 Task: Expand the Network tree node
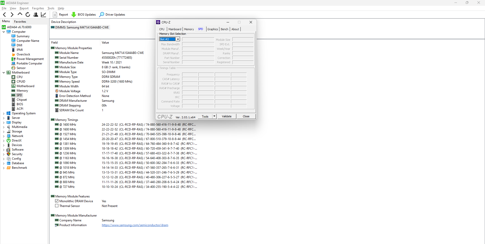[x=4, y=136]
